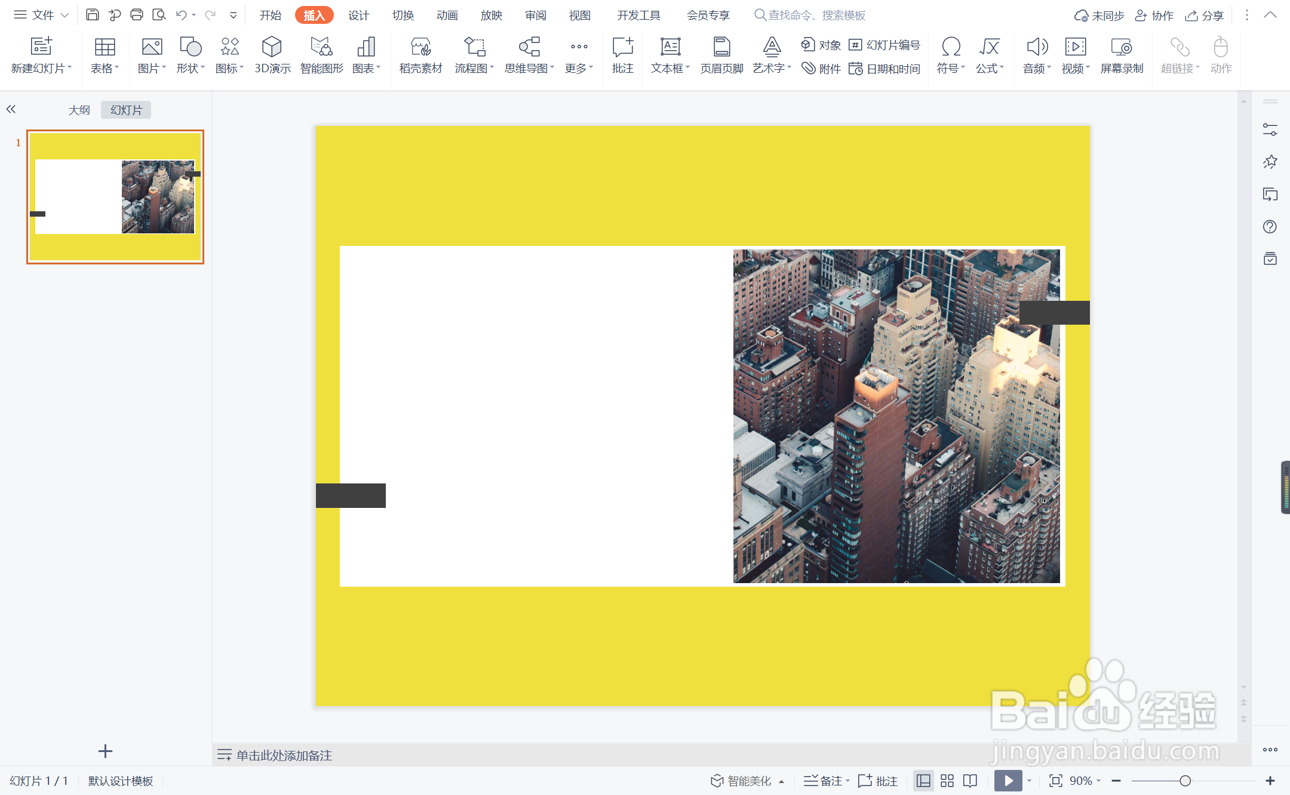This screenshot has width=1290, height=795.
Task: Insert a 3D演示 model
Action: click(x=272, y=55)
